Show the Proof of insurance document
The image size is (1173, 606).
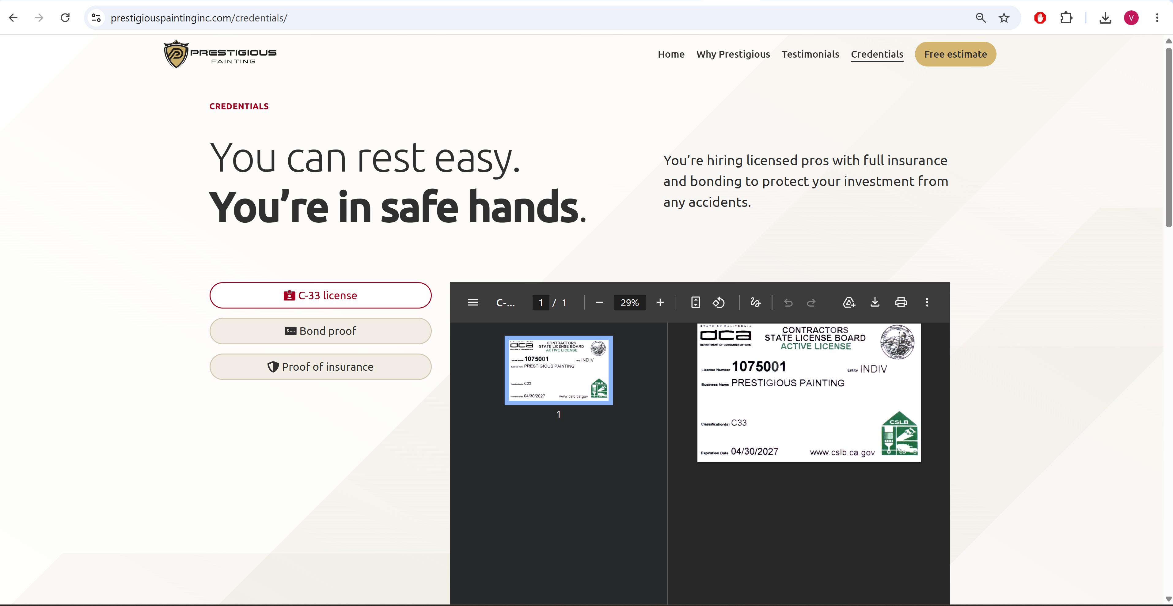pyautogui.click(x=320, y=367)
